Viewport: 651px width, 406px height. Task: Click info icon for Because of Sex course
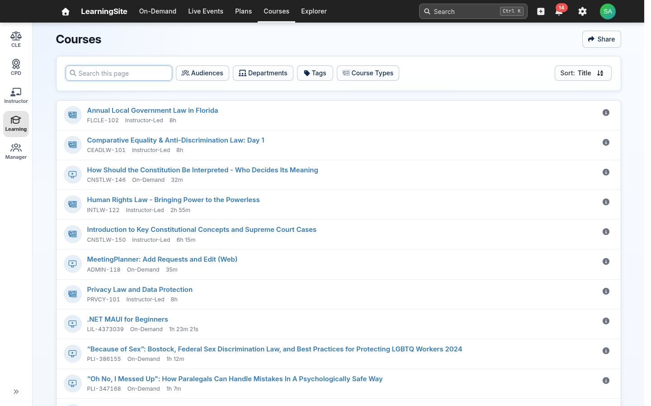(x=606, y=351)
